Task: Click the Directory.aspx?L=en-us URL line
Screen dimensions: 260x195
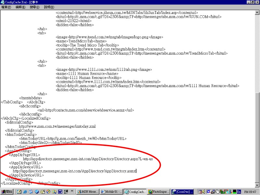Action: point(88,159)
